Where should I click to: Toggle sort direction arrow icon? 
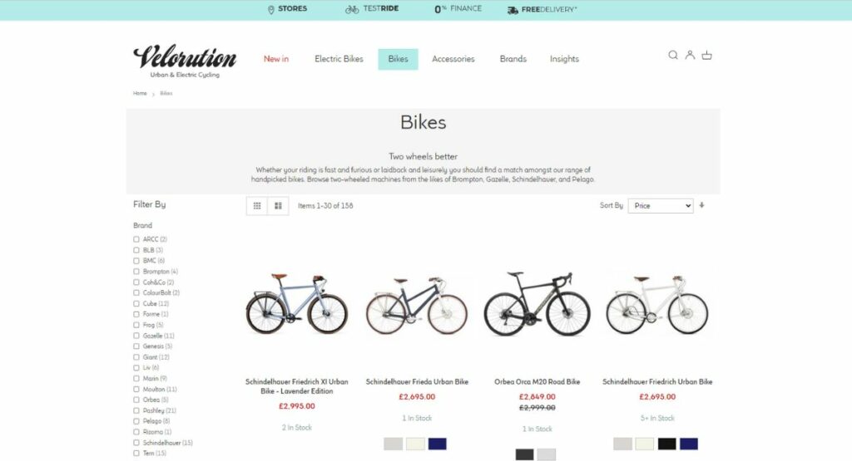point(702,205)
